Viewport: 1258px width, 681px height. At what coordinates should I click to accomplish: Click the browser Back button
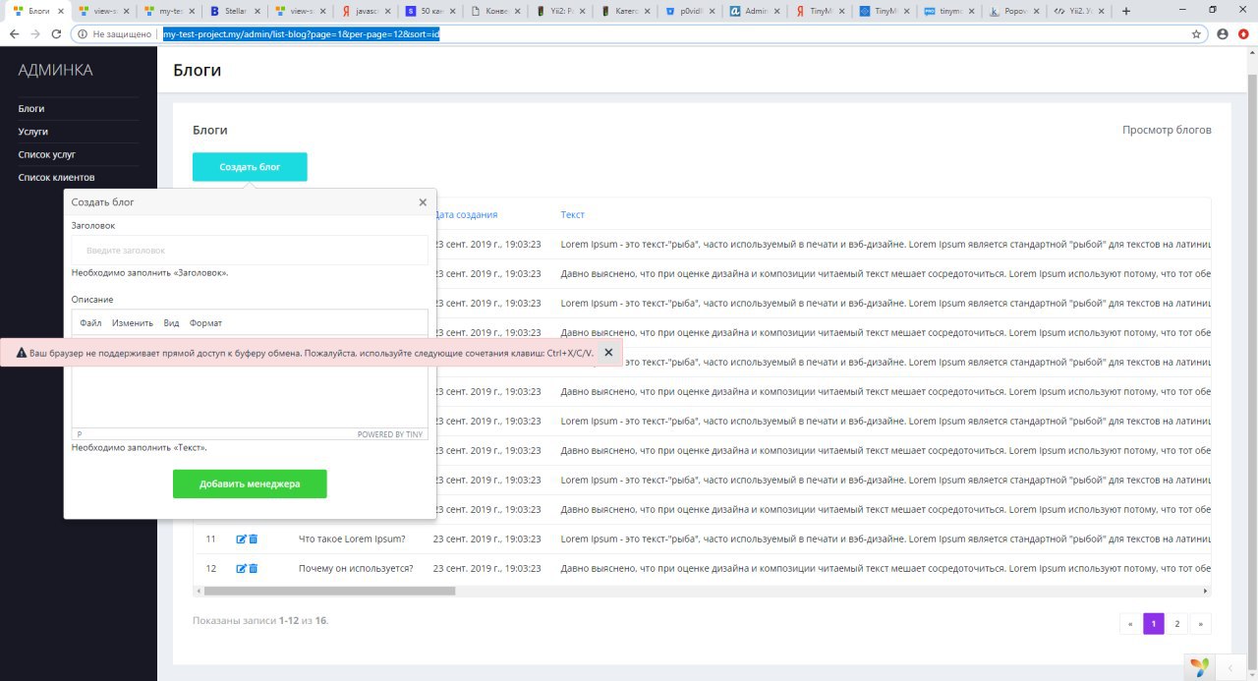pos(14,33)
